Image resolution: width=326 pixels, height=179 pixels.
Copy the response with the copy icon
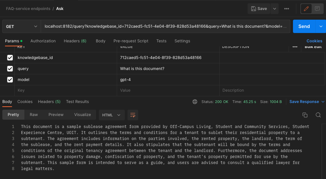point(305,115)
